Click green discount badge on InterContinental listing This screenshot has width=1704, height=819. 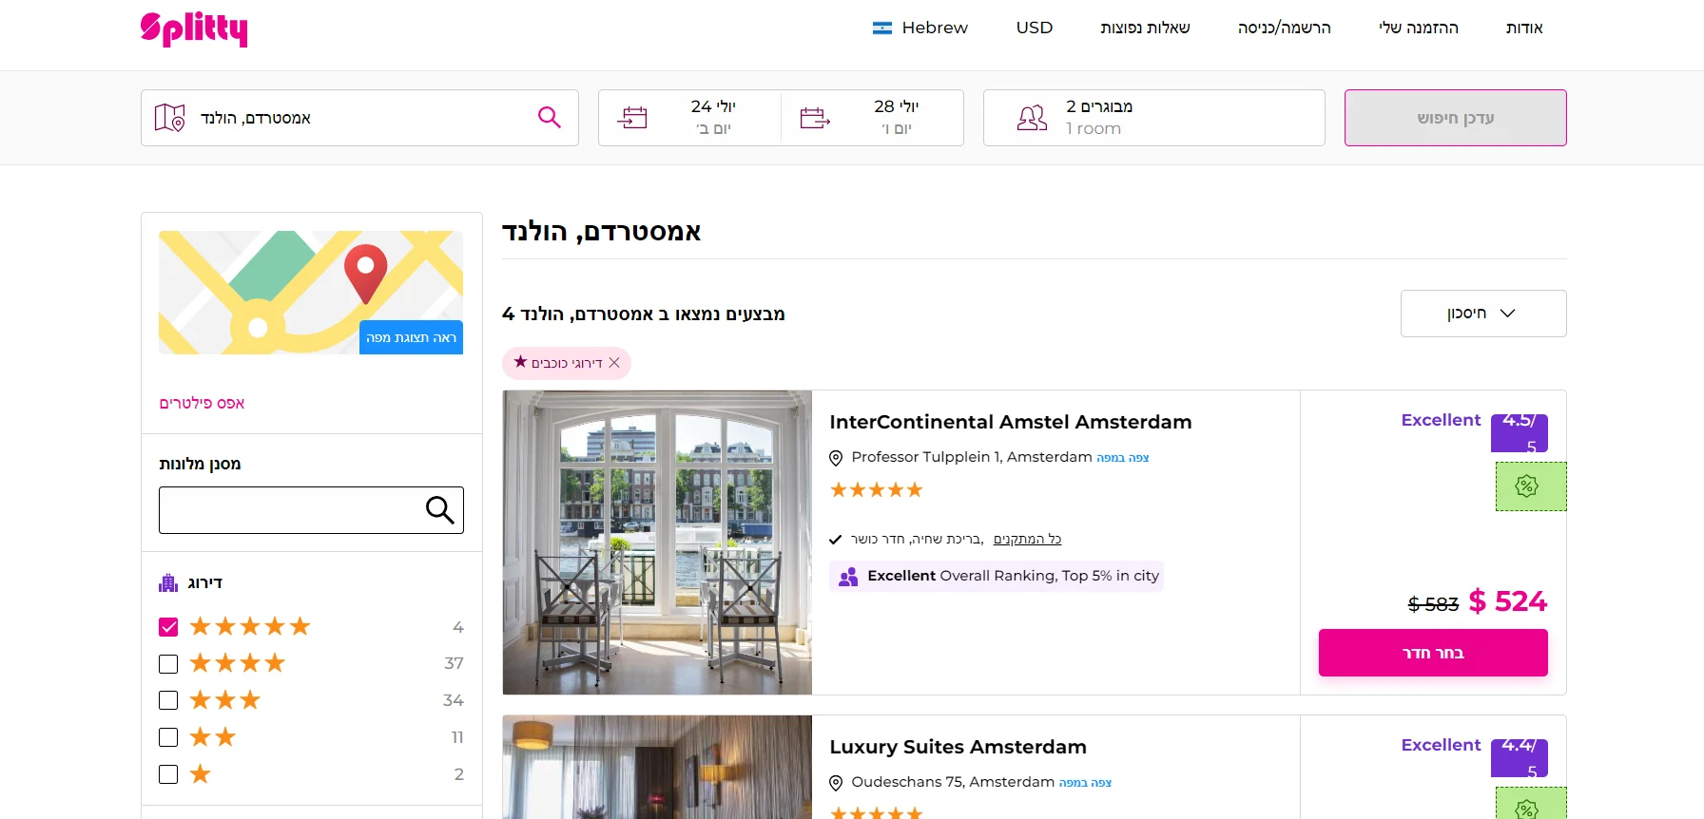coord(1529,486)
